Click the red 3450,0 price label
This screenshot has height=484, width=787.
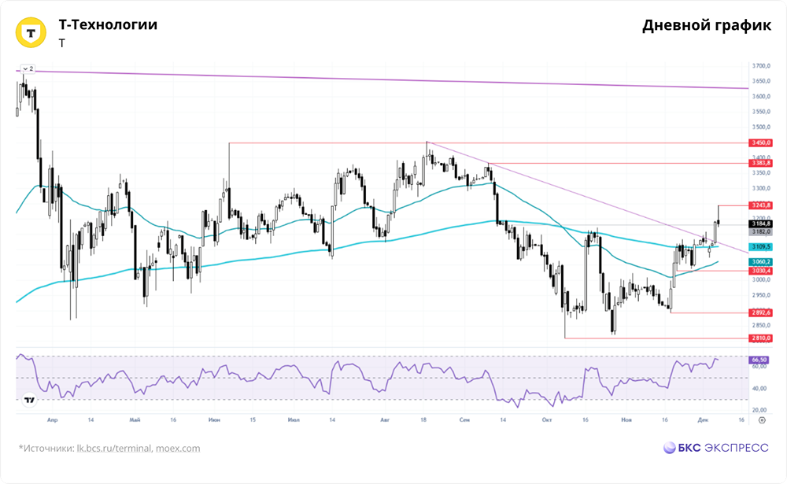click(759, 142)
